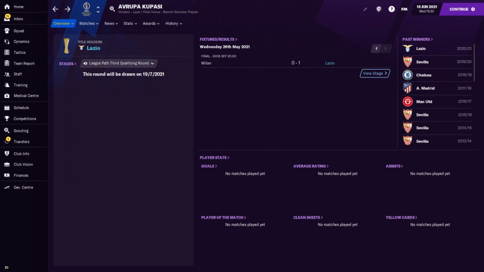Open the Dev. Centre
Viewport: 484px width, 272px height.
click(x=23, y=187)
